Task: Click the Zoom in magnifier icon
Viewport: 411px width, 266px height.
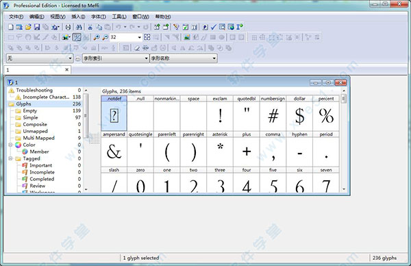Action: 97,37
